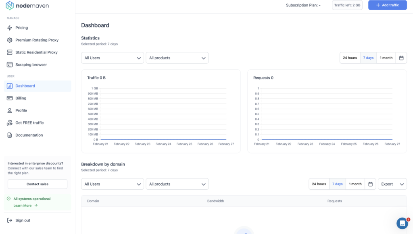
Task: Click the chevron in Statistics All Users
Action: click(x=139, y=58)
